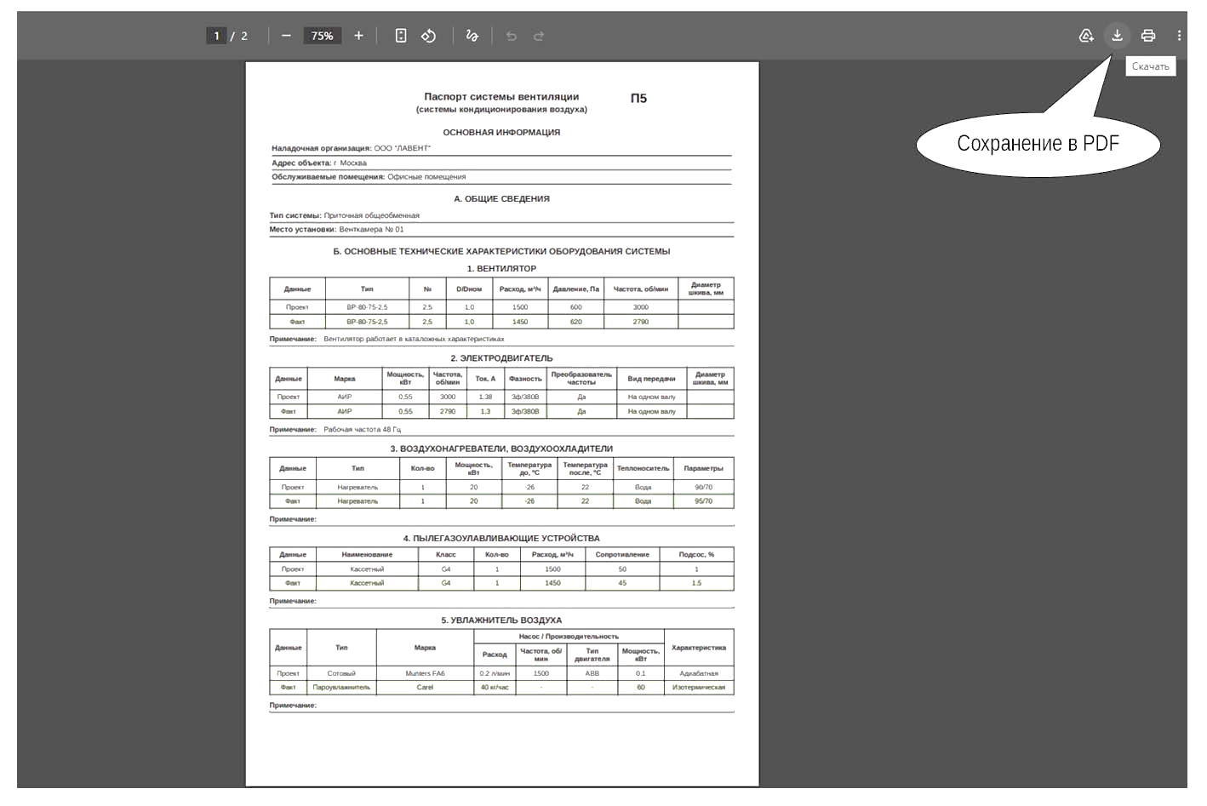Viewport: 1207px width, 806px height.
Task: Toggle fit to page view
Action: coord(401,36)
